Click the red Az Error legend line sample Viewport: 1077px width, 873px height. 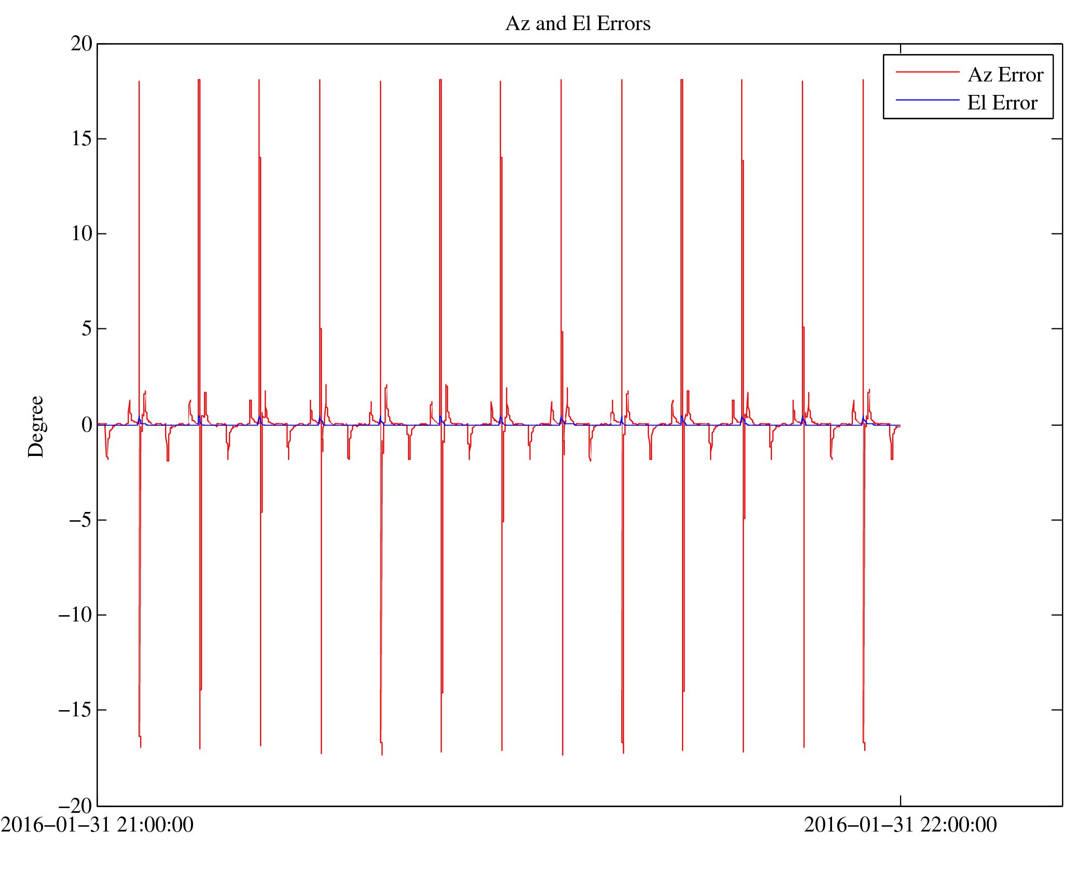(x=928, y=72)
